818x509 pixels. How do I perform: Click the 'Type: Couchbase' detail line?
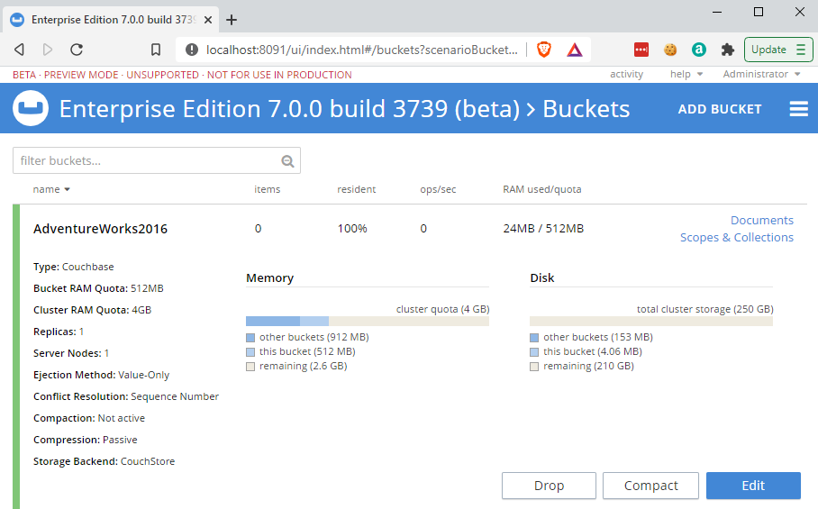(x=74, y=267)
